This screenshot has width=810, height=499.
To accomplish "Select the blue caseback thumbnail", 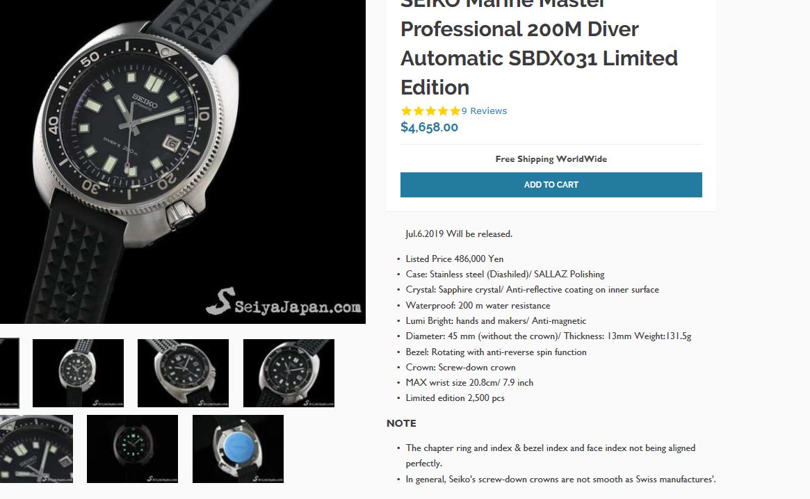I will click(238, 449).
